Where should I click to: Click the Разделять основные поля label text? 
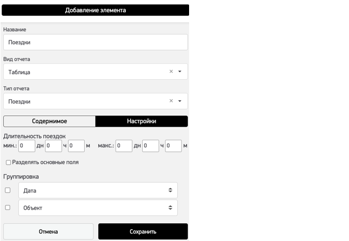coord(45,162)
